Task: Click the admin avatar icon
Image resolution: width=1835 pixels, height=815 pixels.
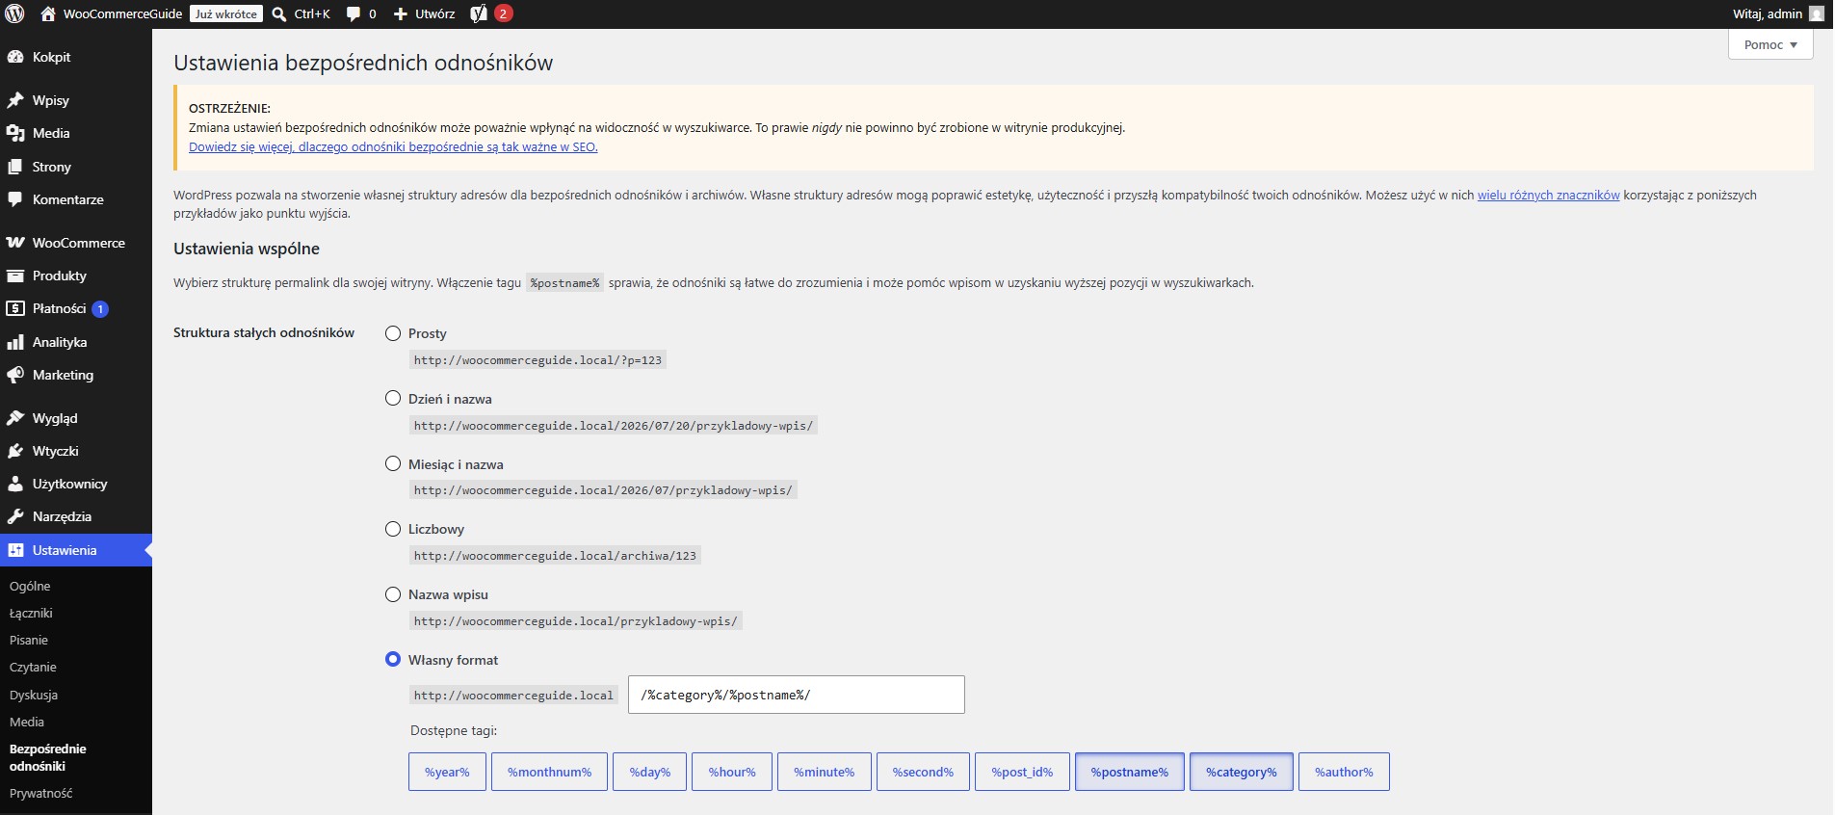Action: point(1817,13)
